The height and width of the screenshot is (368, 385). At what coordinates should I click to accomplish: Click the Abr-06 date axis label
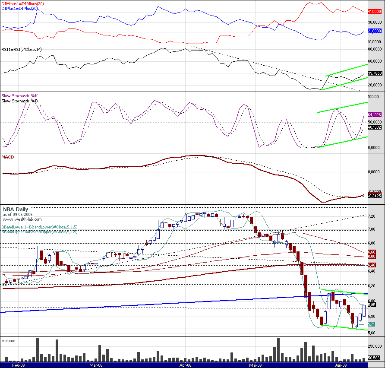pos(186,365)
